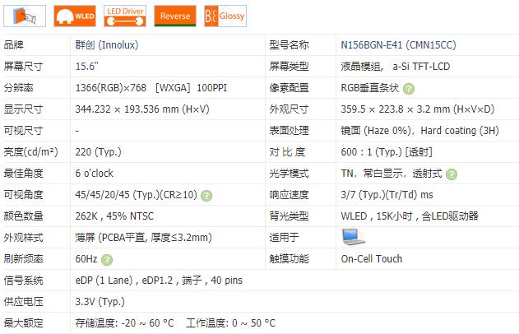This screenshot has width=519, height=334.
Task: Open help icon next to RGB垂直条状
Action: pyautogui.click(x=409, y=89)
